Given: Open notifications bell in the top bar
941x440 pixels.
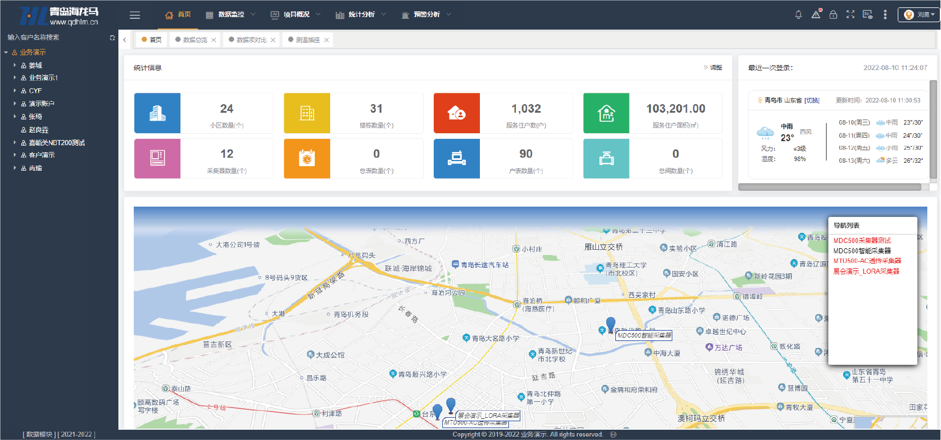Looking at the screenshot, I should [798, 15].
